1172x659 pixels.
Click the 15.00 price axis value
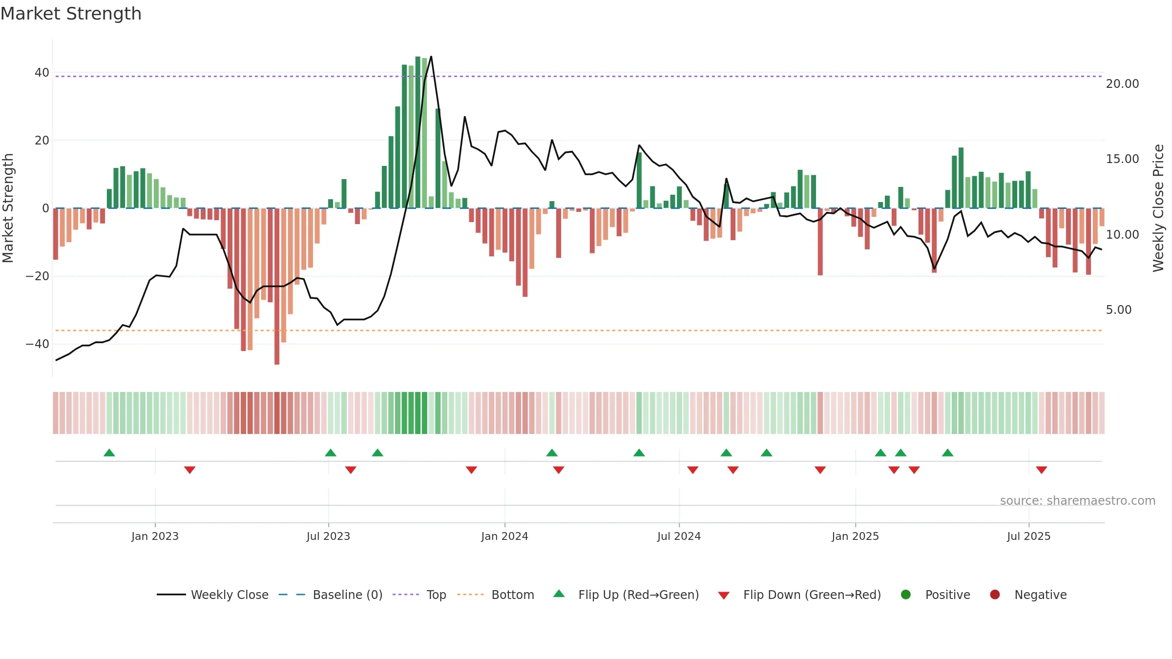coord(1123,159)
